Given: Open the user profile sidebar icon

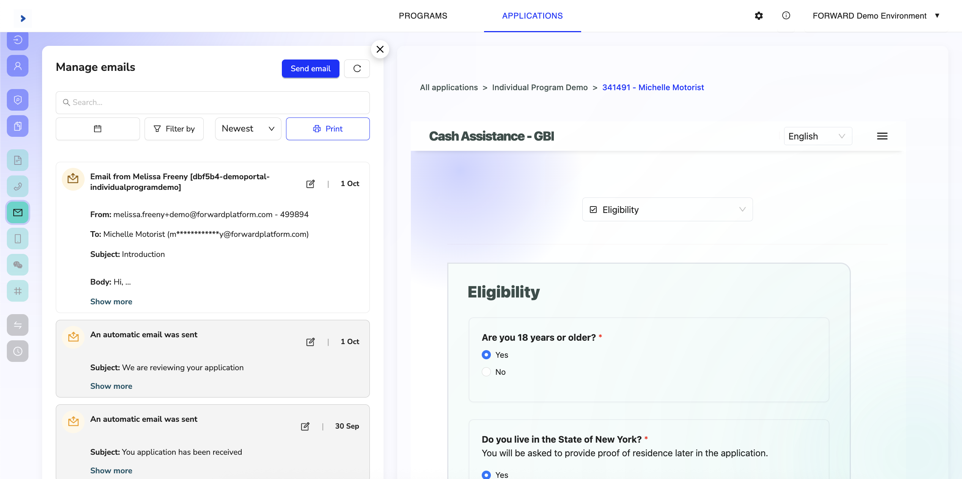Looking at the screenshot, I should 18,66.
